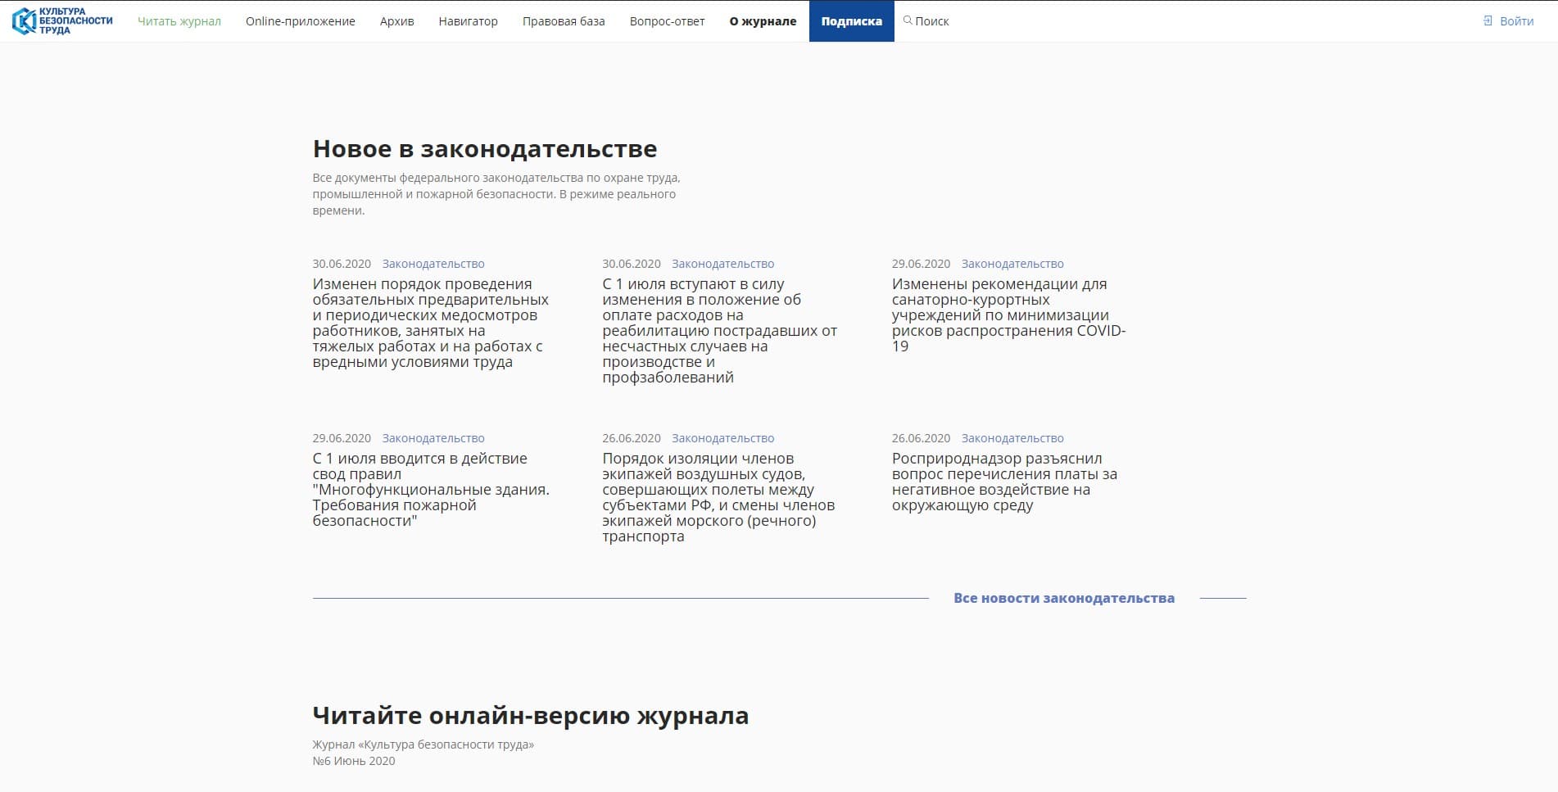The image size is (1558, 792).
Task: Open article about порядок проведения медосмотров
Action: point(431,323)
